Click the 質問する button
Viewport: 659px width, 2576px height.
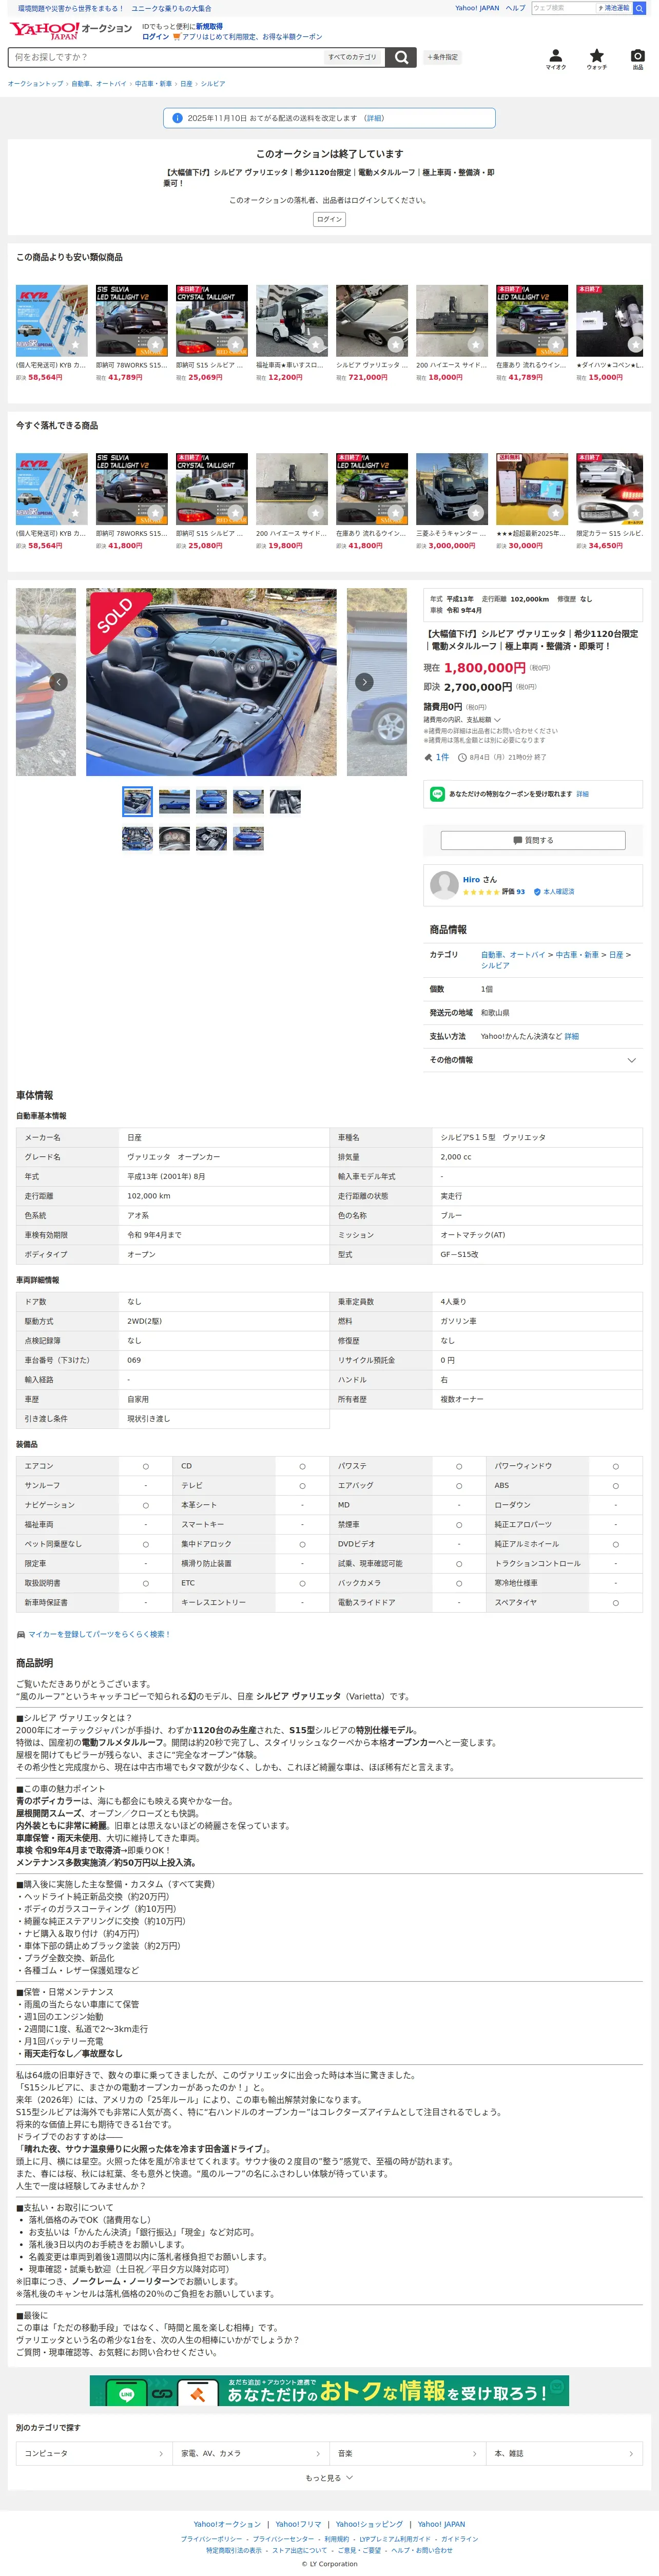(533, 840)
